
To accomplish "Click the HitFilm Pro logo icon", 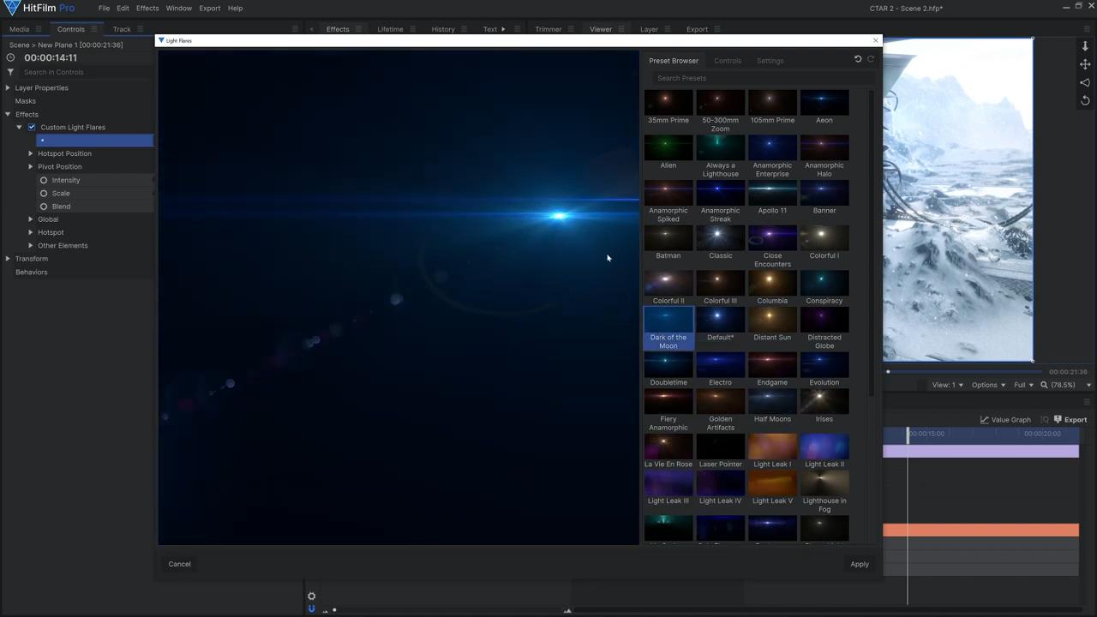I will 11,9.
